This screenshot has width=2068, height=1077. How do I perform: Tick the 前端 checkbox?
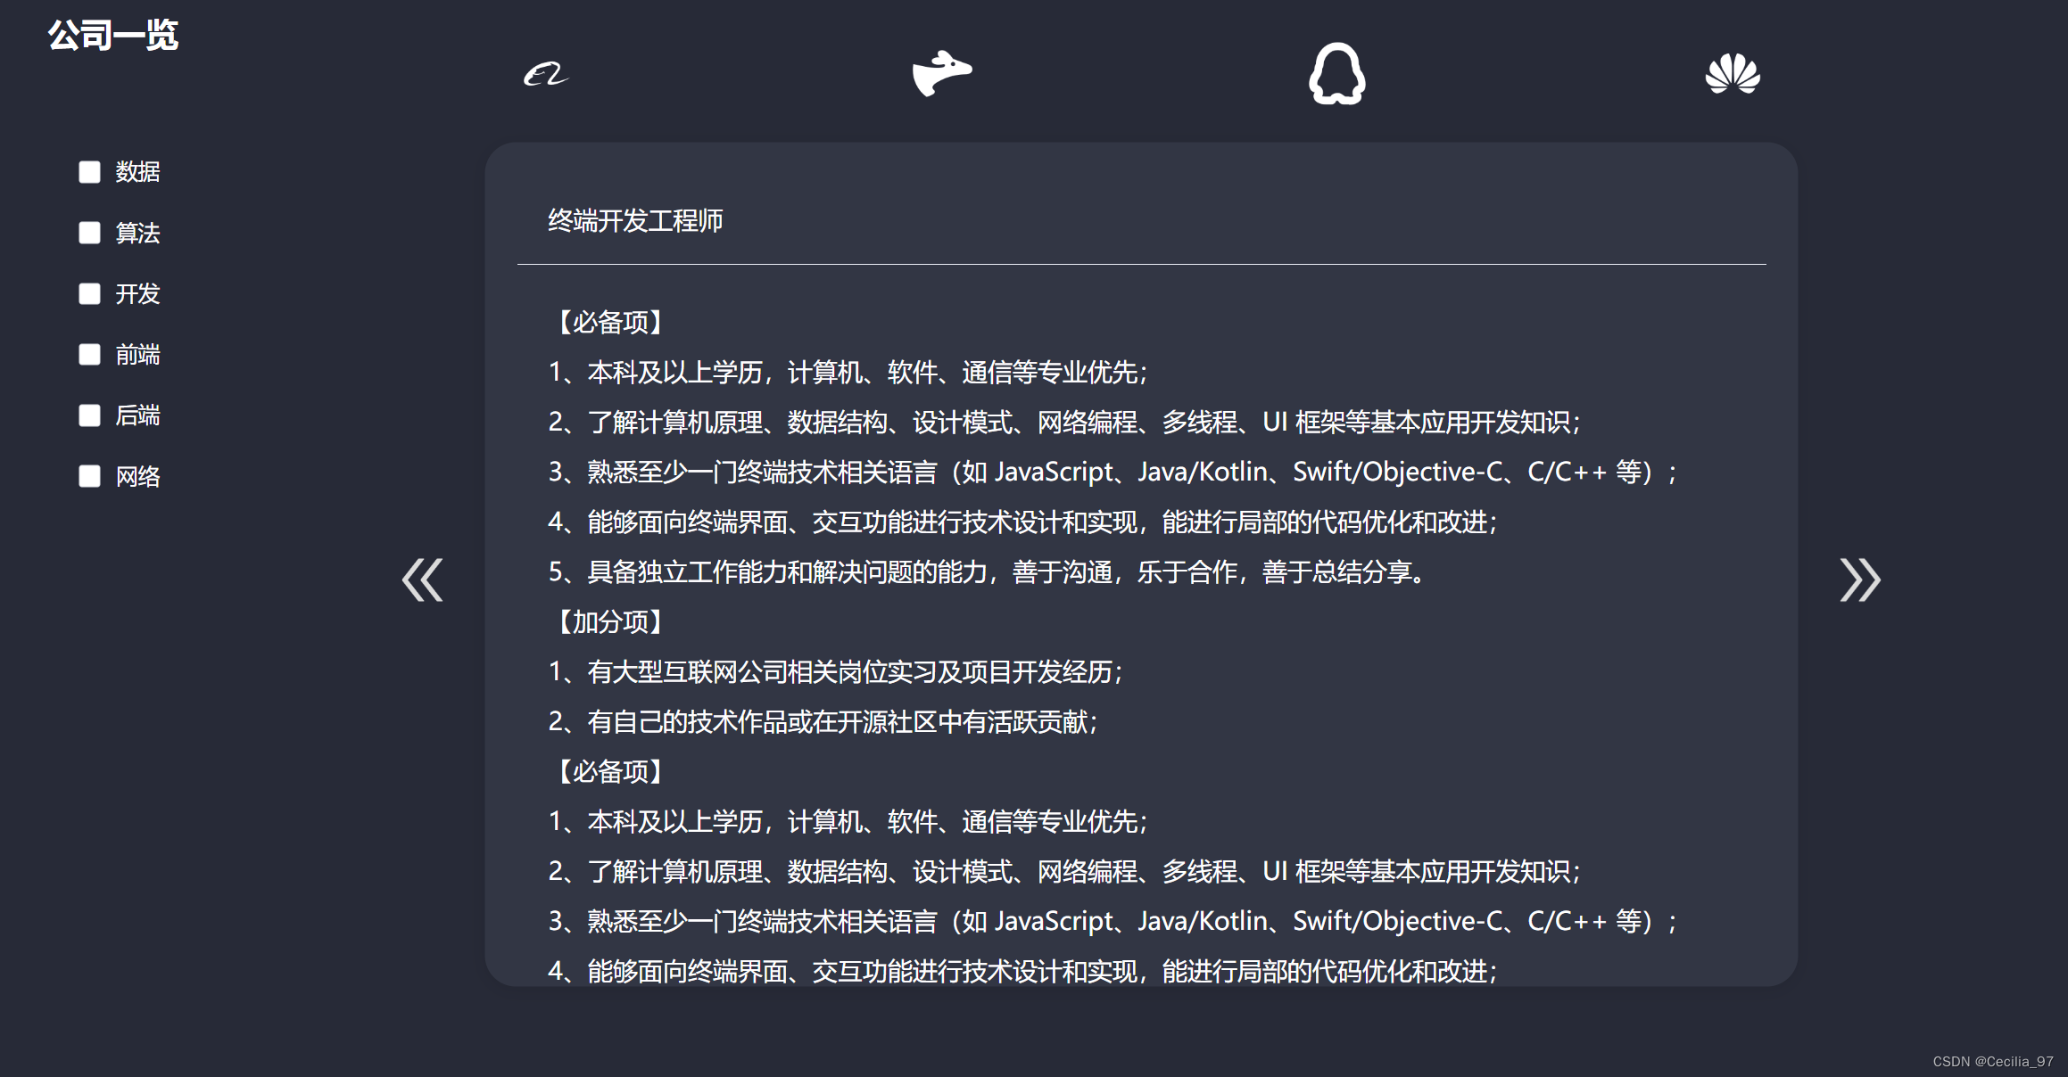tap(89, 355)
